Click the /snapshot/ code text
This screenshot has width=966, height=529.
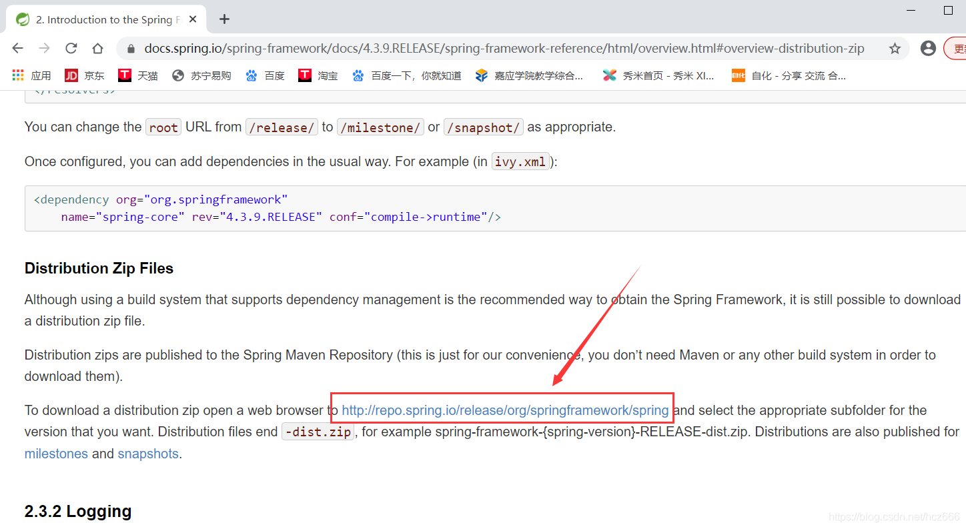pos(484,127)
